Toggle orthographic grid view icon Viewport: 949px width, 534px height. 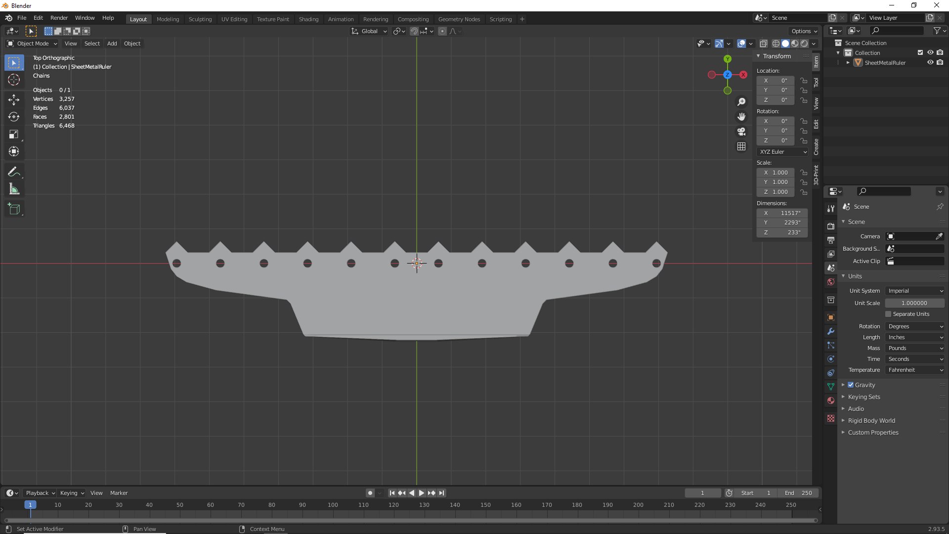click(741, 146)
